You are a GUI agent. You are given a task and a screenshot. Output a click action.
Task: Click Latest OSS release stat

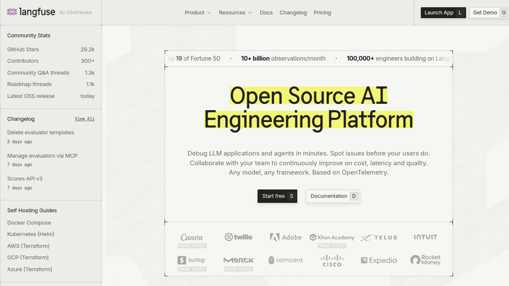[51, 96]
